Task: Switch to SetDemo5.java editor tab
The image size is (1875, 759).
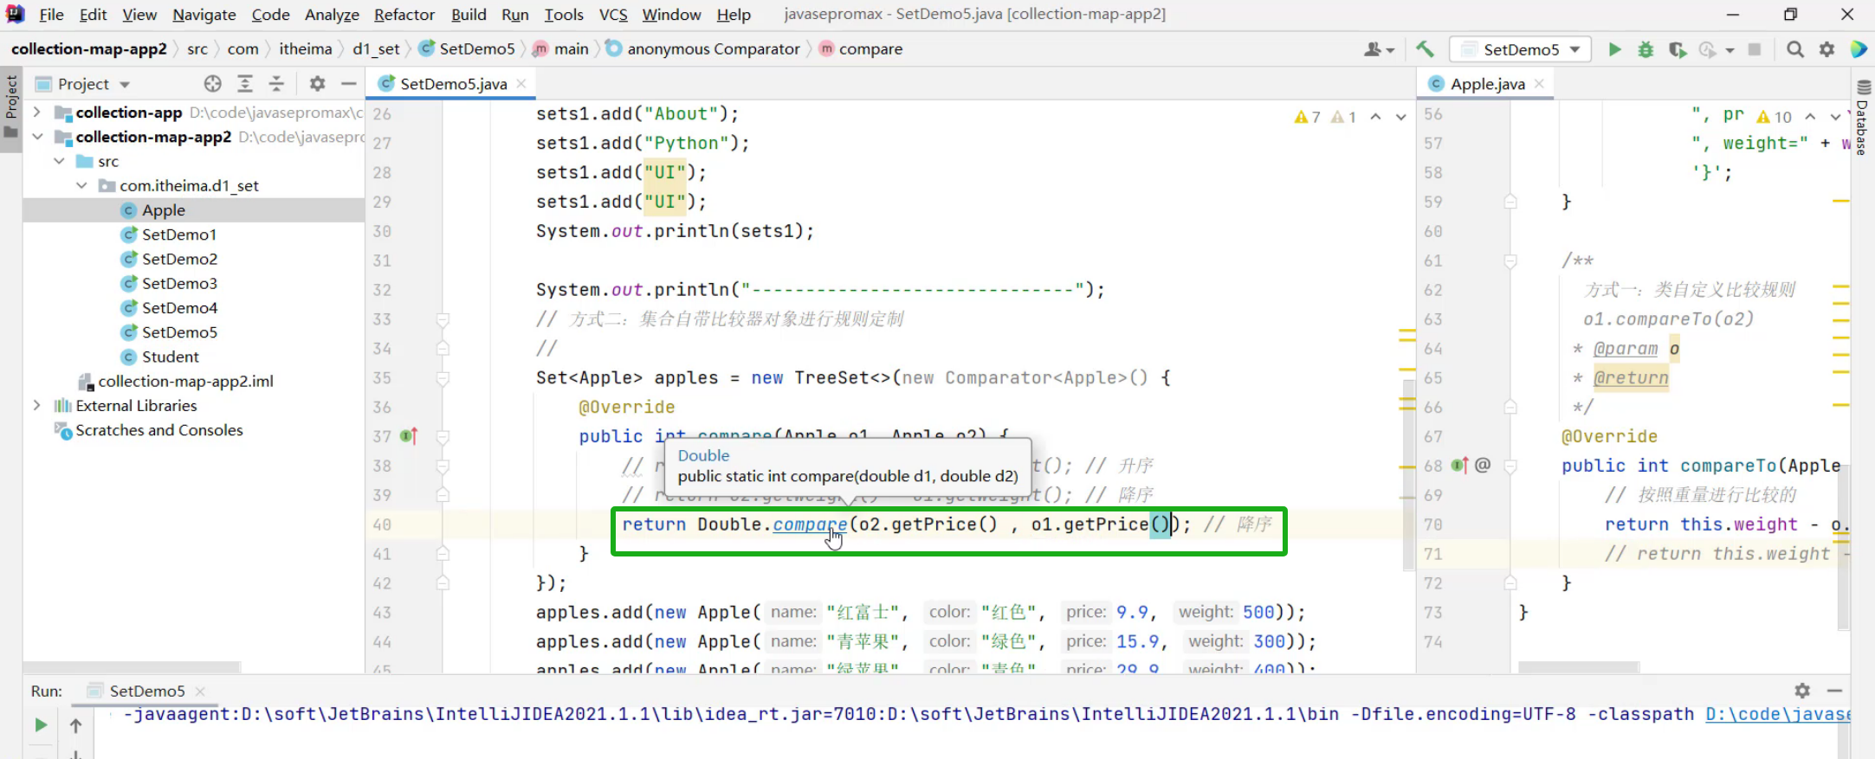Action: tap(453, 84)
